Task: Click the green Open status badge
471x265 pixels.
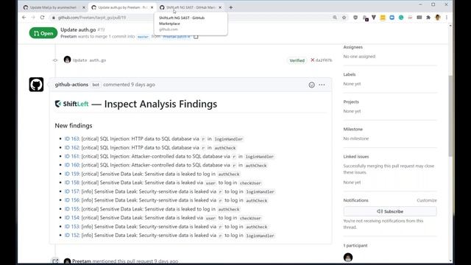Action: point(43,33)
